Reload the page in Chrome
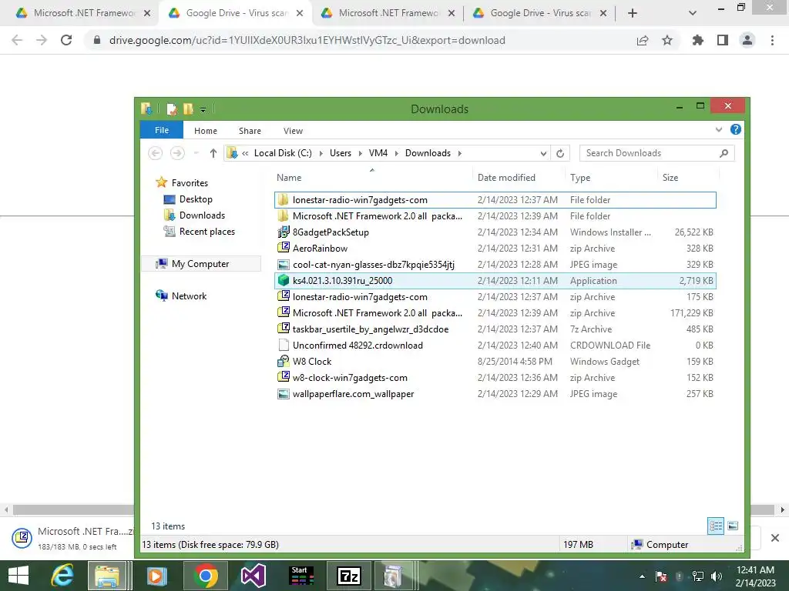789x591 pixels. (x=66, y=40)
